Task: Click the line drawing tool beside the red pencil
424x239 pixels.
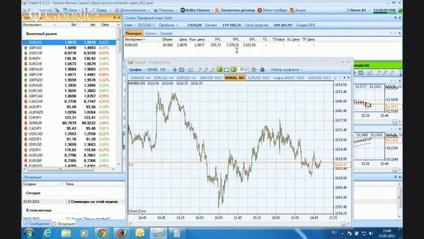Action: [x=206, y=70]
